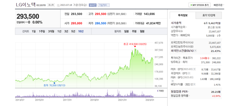Click the red 최고 414,500 marker dot

[x=135, y=46]
